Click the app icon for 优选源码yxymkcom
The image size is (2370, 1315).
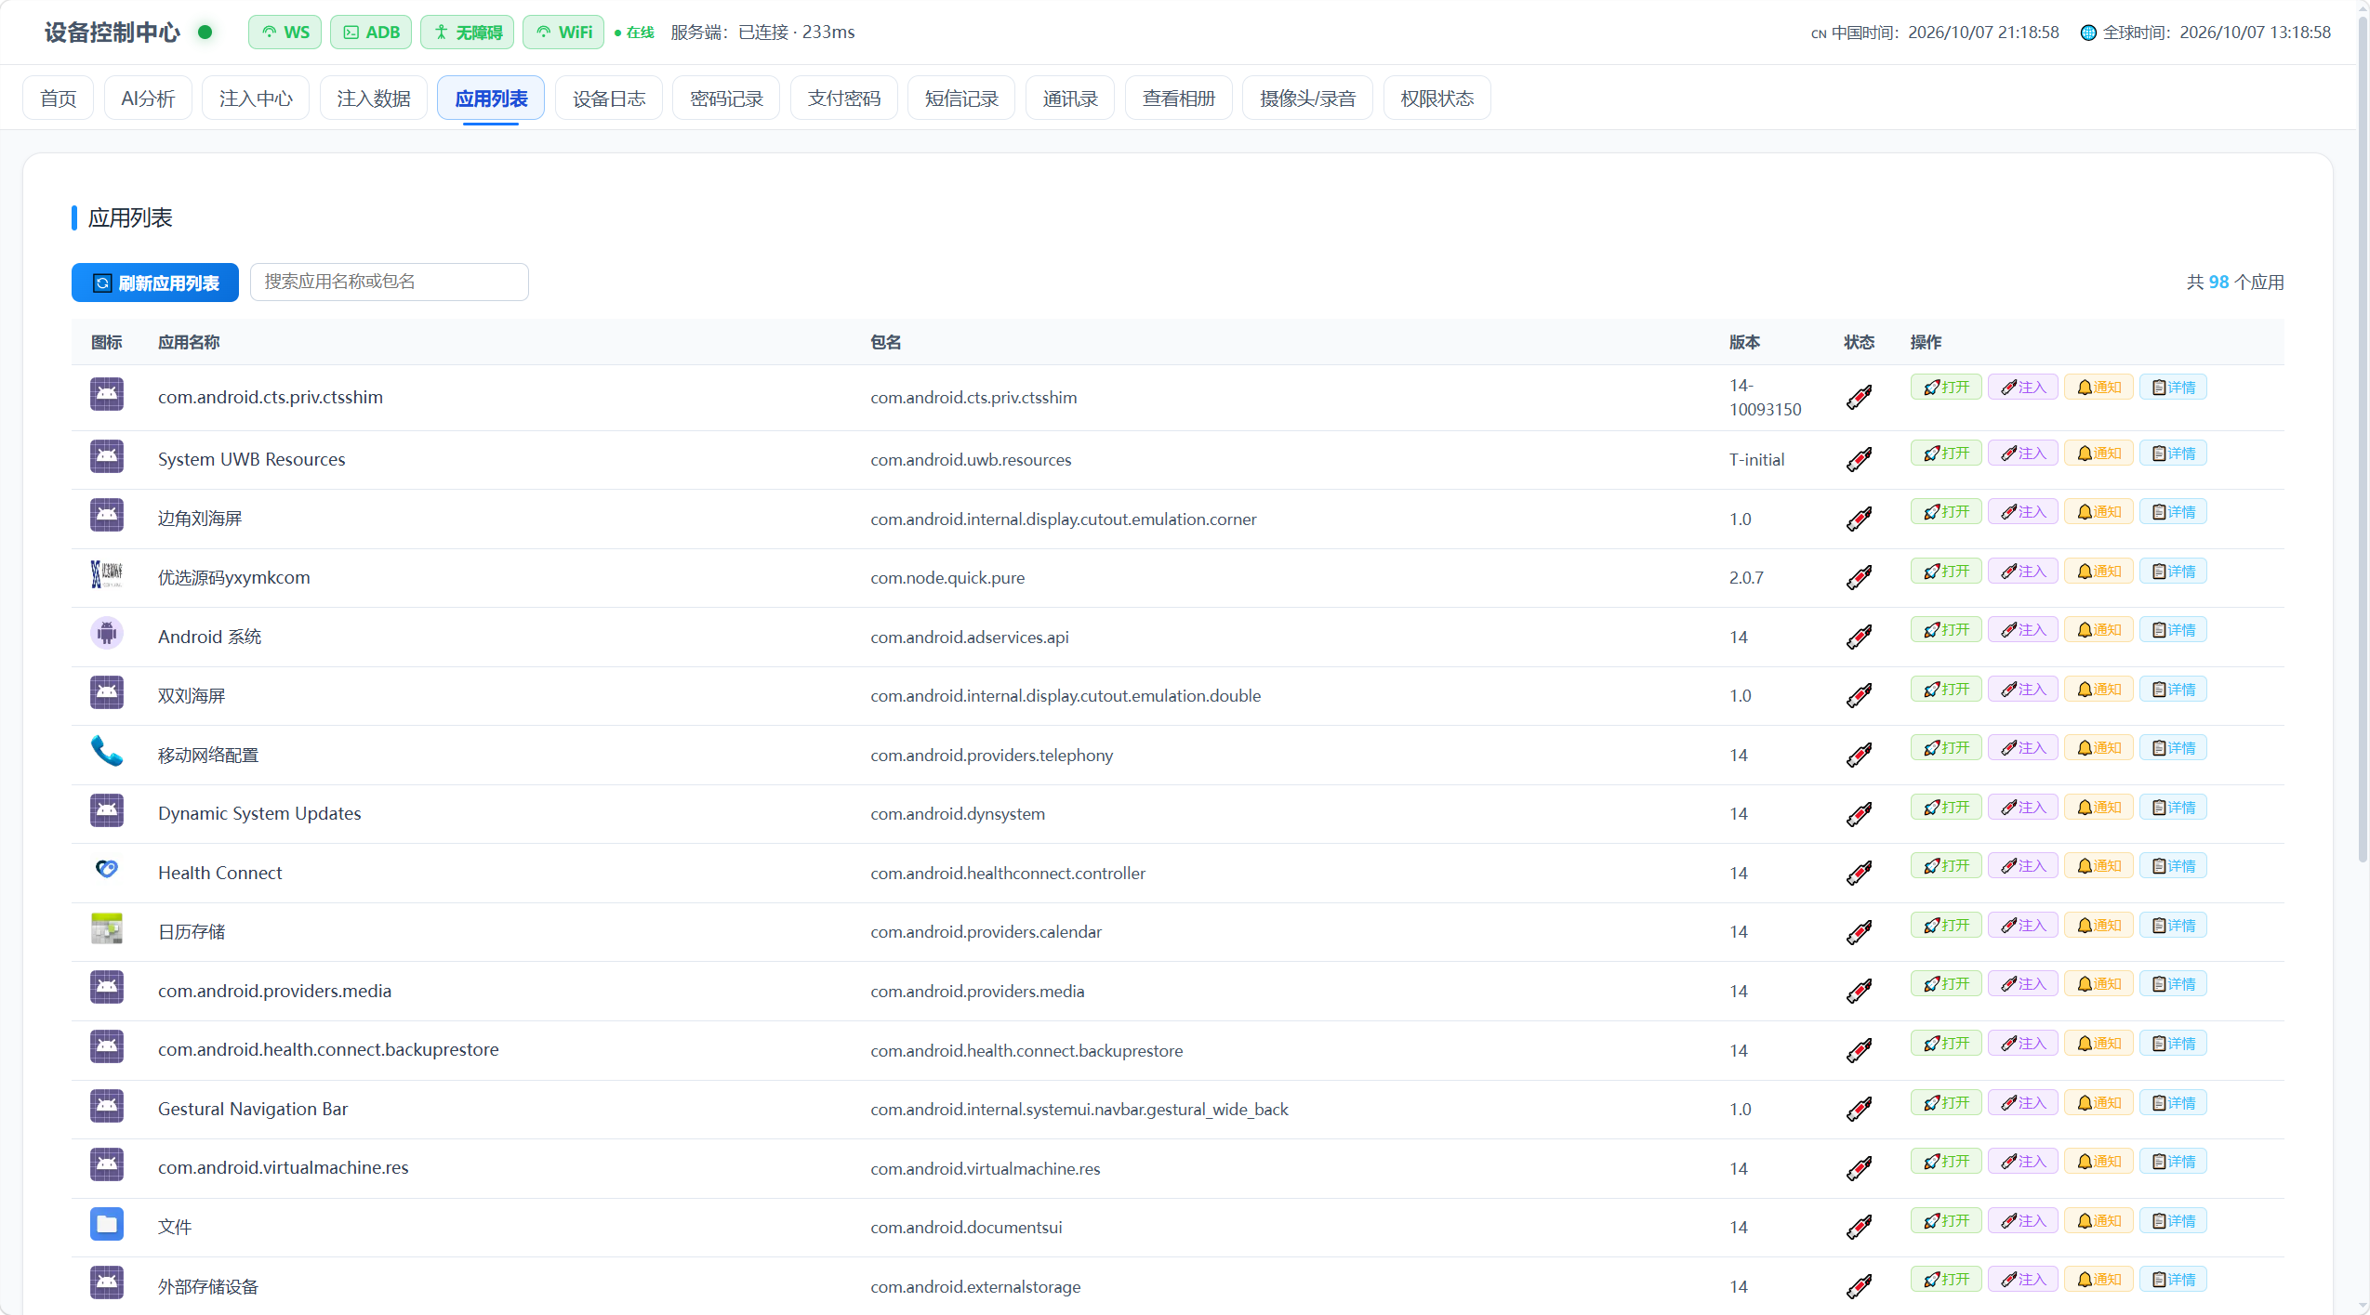[x=107, y=574]
